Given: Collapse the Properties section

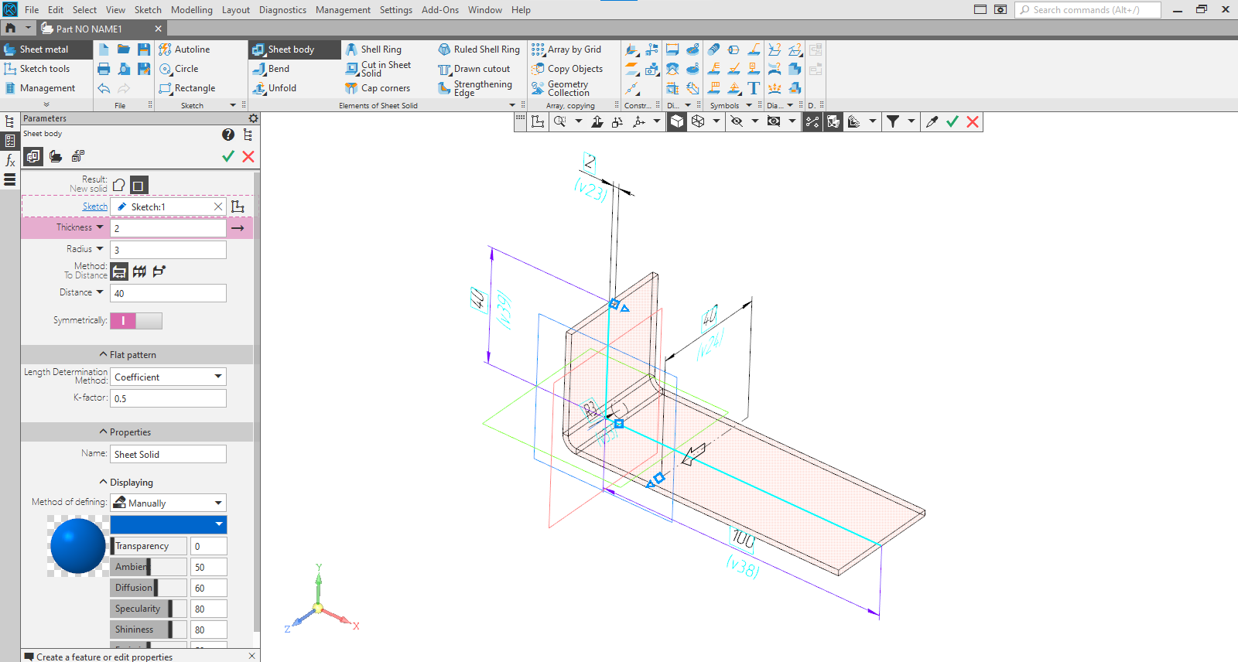Looking at the screenshot, I should (x=125, y=432).
